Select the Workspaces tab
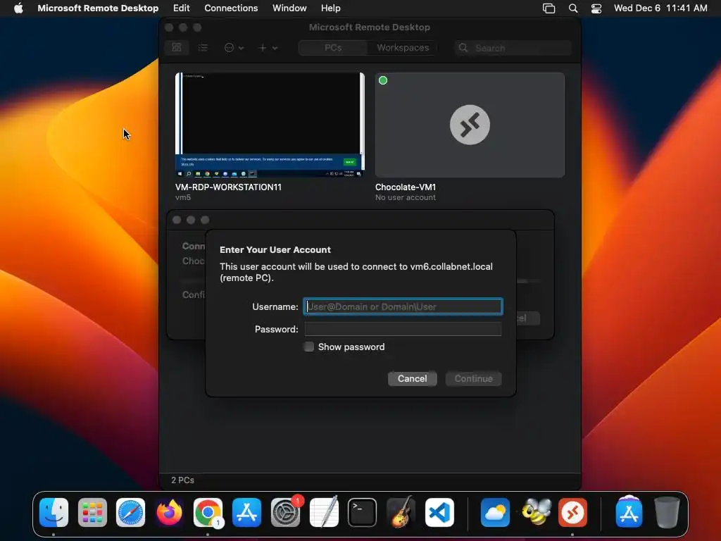Viewport: 721px width, 541px height. coord(402,47)
